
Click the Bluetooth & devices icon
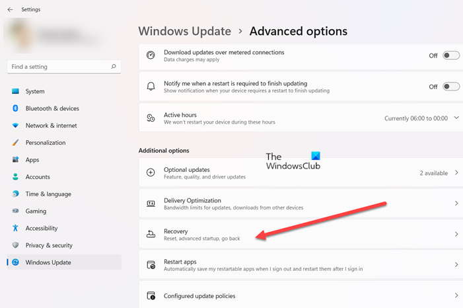point(15,108)
